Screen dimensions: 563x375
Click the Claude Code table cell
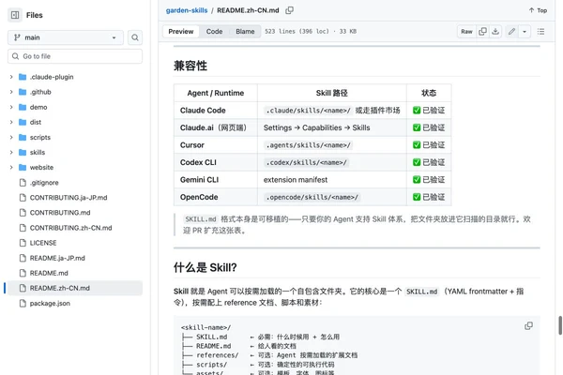coord(216,111)
